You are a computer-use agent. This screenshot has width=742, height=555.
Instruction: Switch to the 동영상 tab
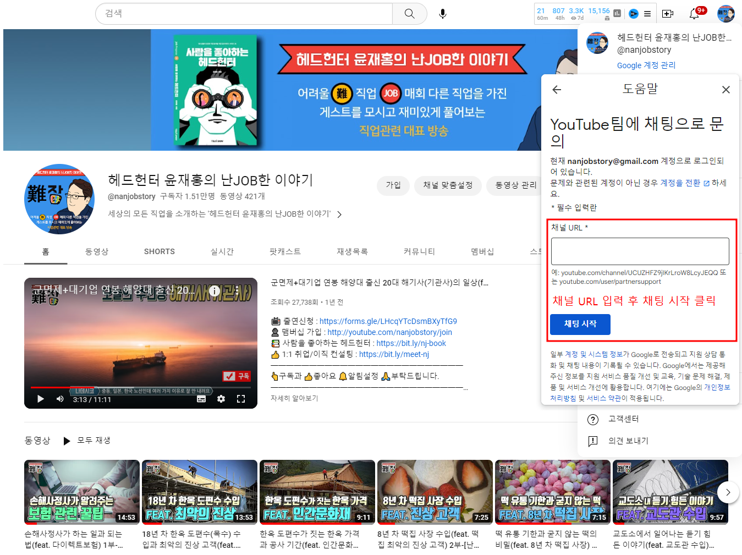point(97,252)
